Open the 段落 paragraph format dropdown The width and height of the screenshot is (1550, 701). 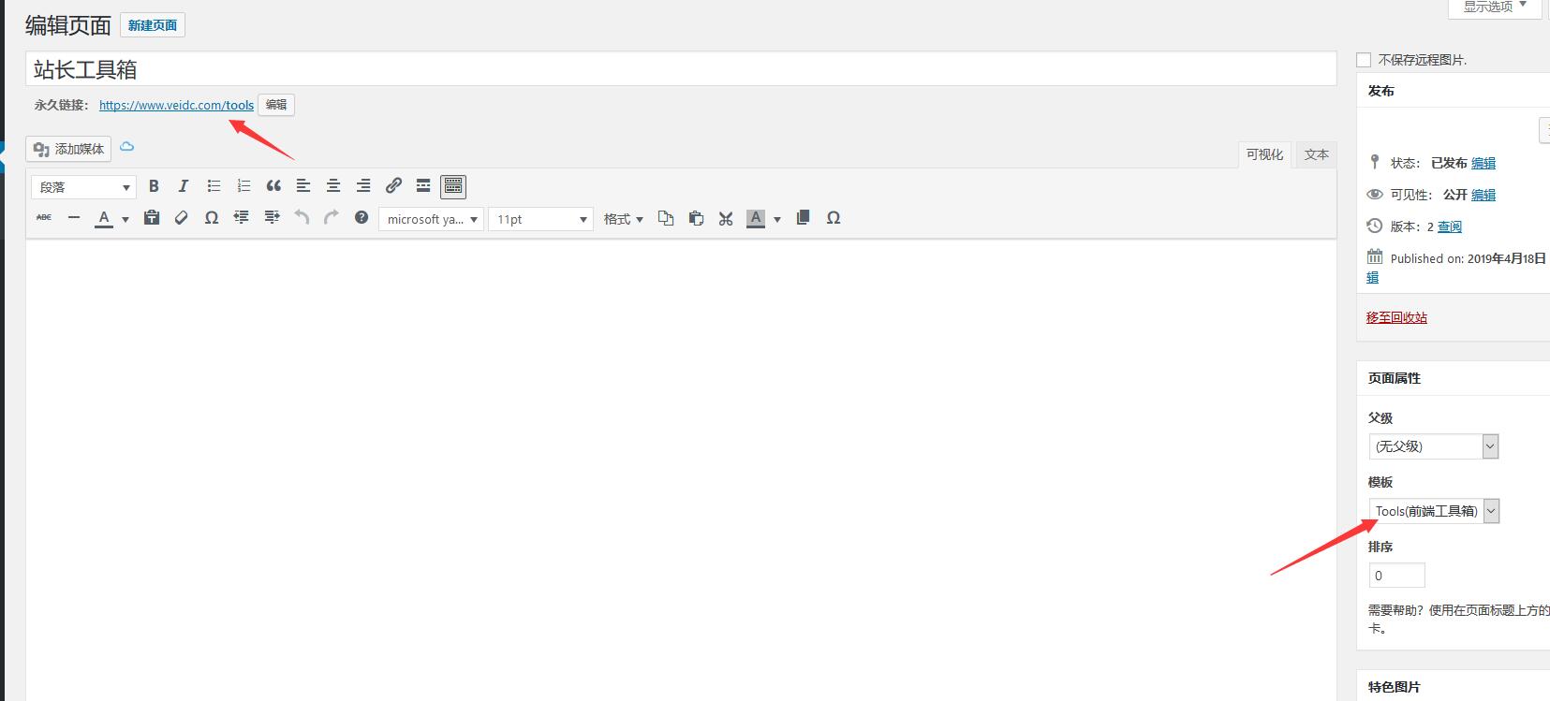tap(83, 187)
